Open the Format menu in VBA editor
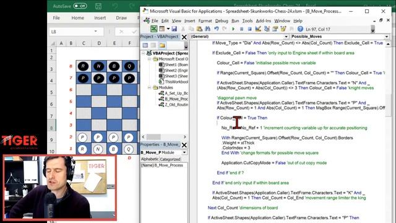 205,20
